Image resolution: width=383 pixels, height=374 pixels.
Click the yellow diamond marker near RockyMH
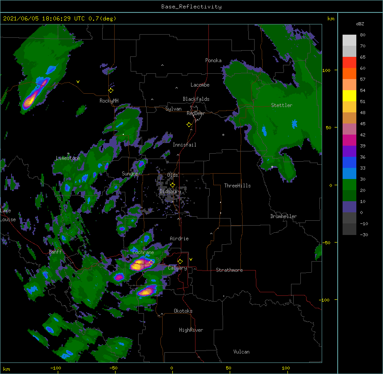[x=111, y=91]
